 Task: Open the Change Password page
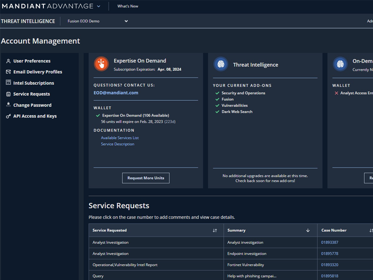(x=32, y=105)
